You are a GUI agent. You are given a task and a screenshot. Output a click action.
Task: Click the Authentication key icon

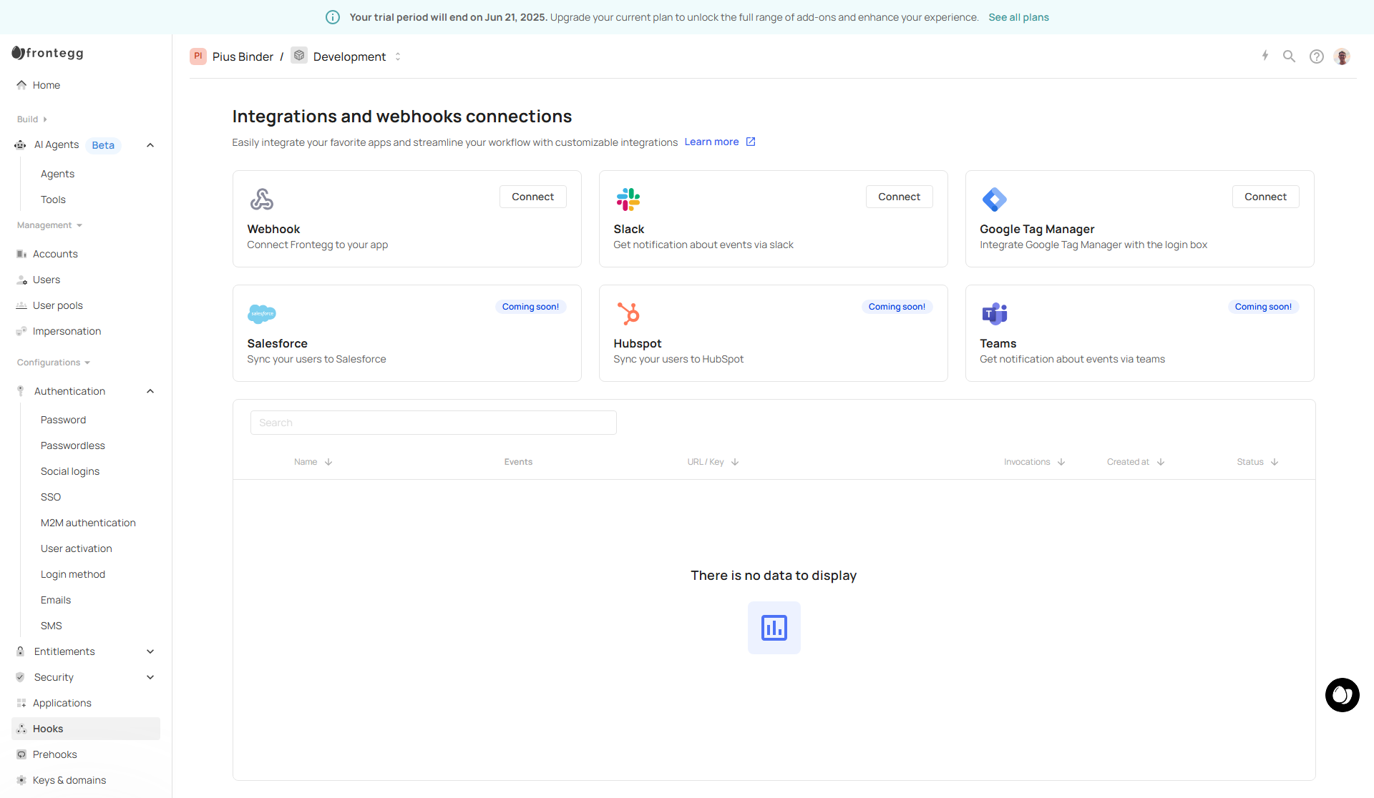(21, 391)
